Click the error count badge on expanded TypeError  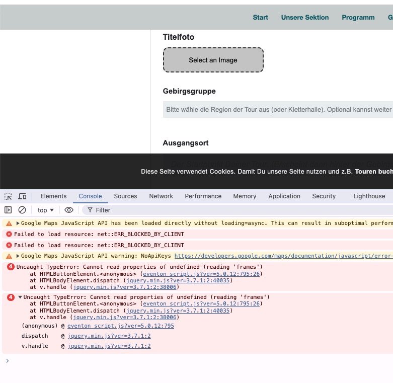[x=11, y=297]
